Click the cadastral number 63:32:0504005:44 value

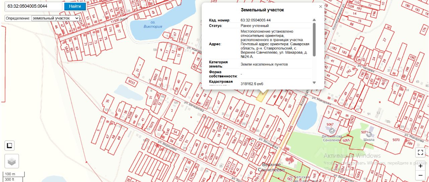click(x=256, y=20)
